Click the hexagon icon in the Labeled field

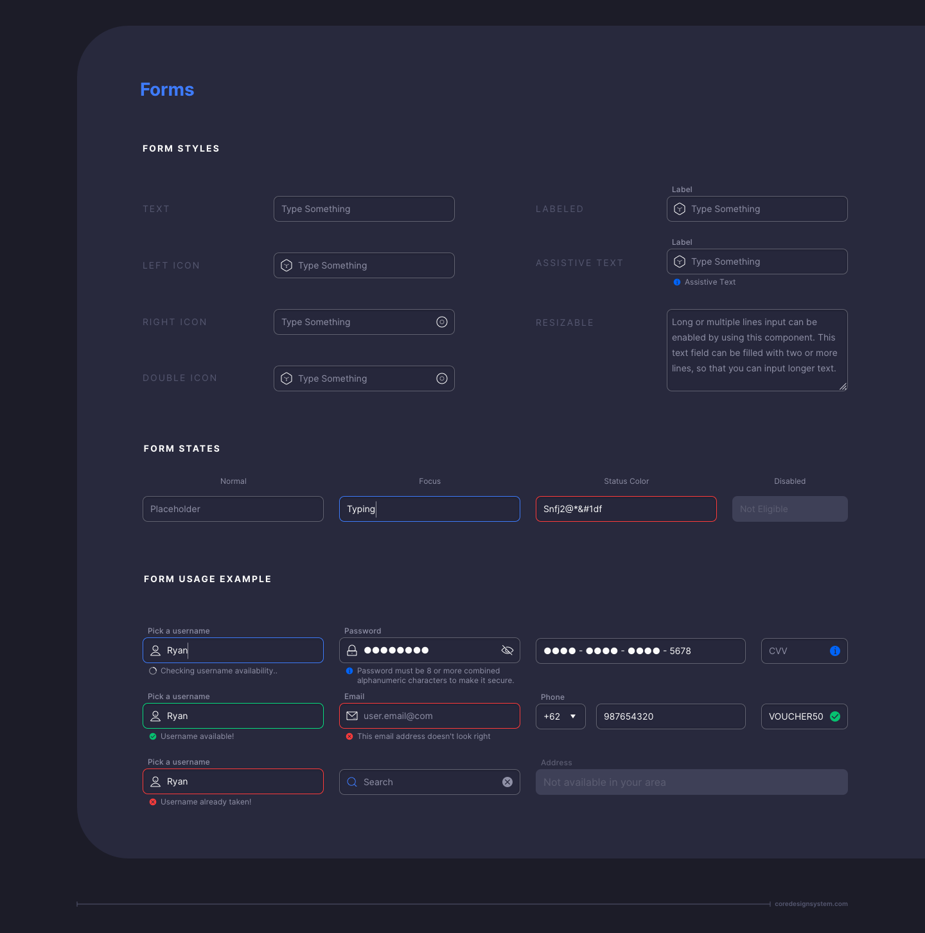point(680,209)
